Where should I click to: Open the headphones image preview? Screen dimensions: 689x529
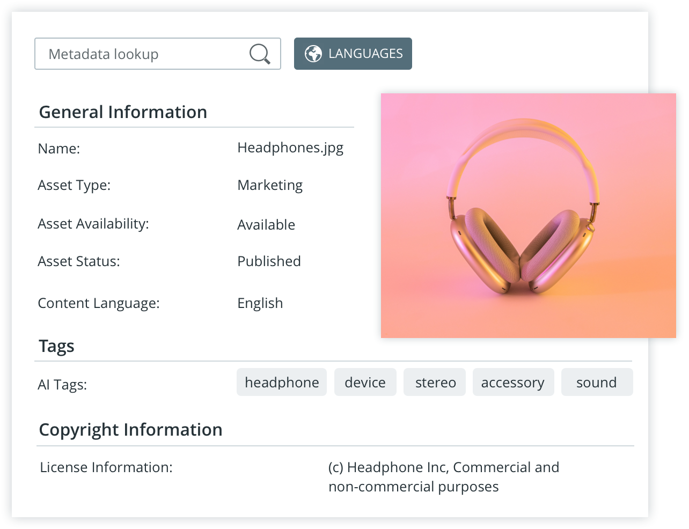[x=528, y=216]
